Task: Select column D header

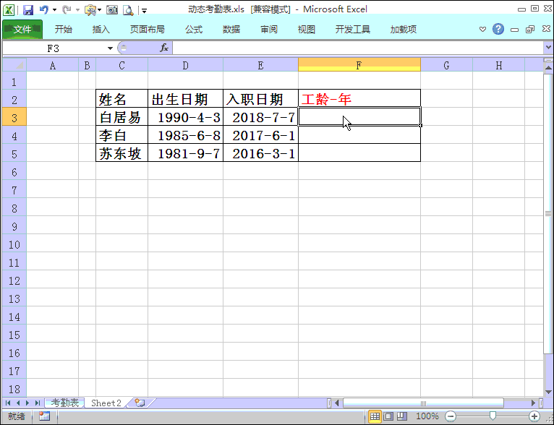Action: pos(185,65)
